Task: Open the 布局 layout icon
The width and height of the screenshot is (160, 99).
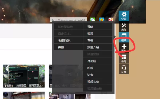Action: (124, 58)
